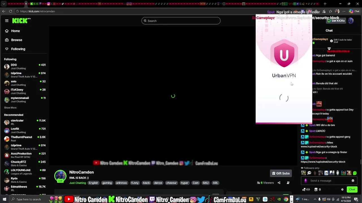Open AcezProduction recommended channel
362x203 pixels.
[x=25, y=155]
